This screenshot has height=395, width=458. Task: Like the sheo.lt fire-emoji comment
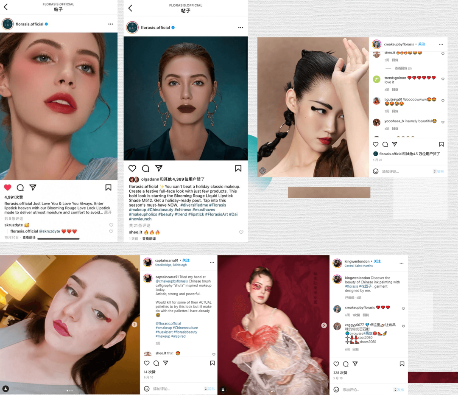click(x=241, y=232)
